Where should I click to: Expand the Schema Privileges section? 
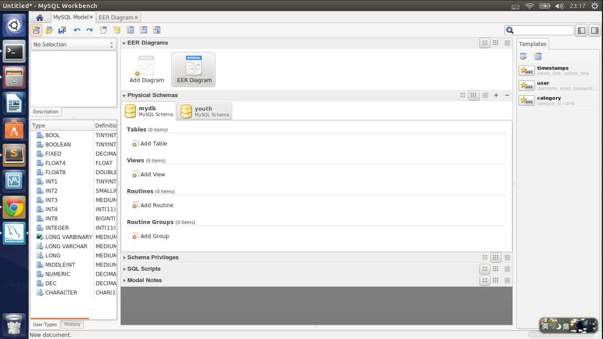pos(124,257)
